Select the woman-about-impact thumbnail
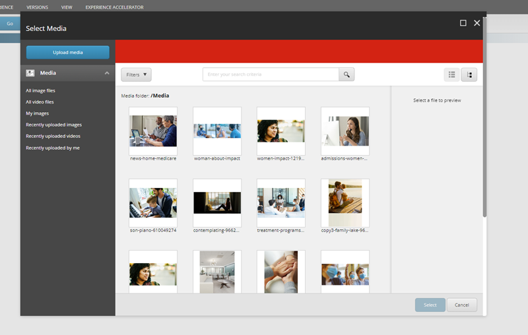The height and width of the screenshot is (335, 528). click(217, 131)
